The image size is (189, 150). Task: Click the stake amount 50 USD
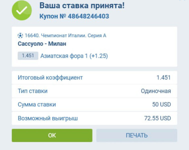[x=162, y=104]
